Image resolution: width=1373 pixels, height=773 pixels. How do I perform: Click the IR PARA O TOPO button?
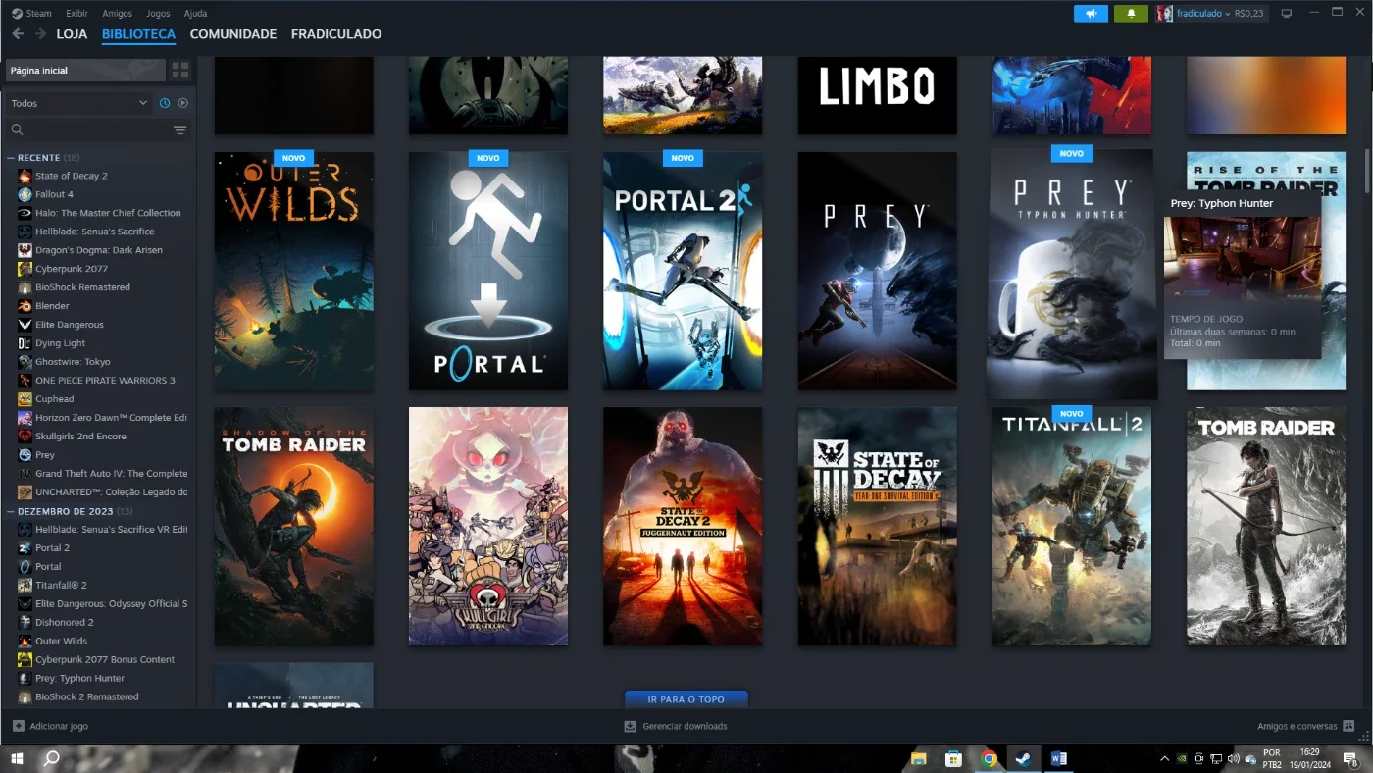686,699
